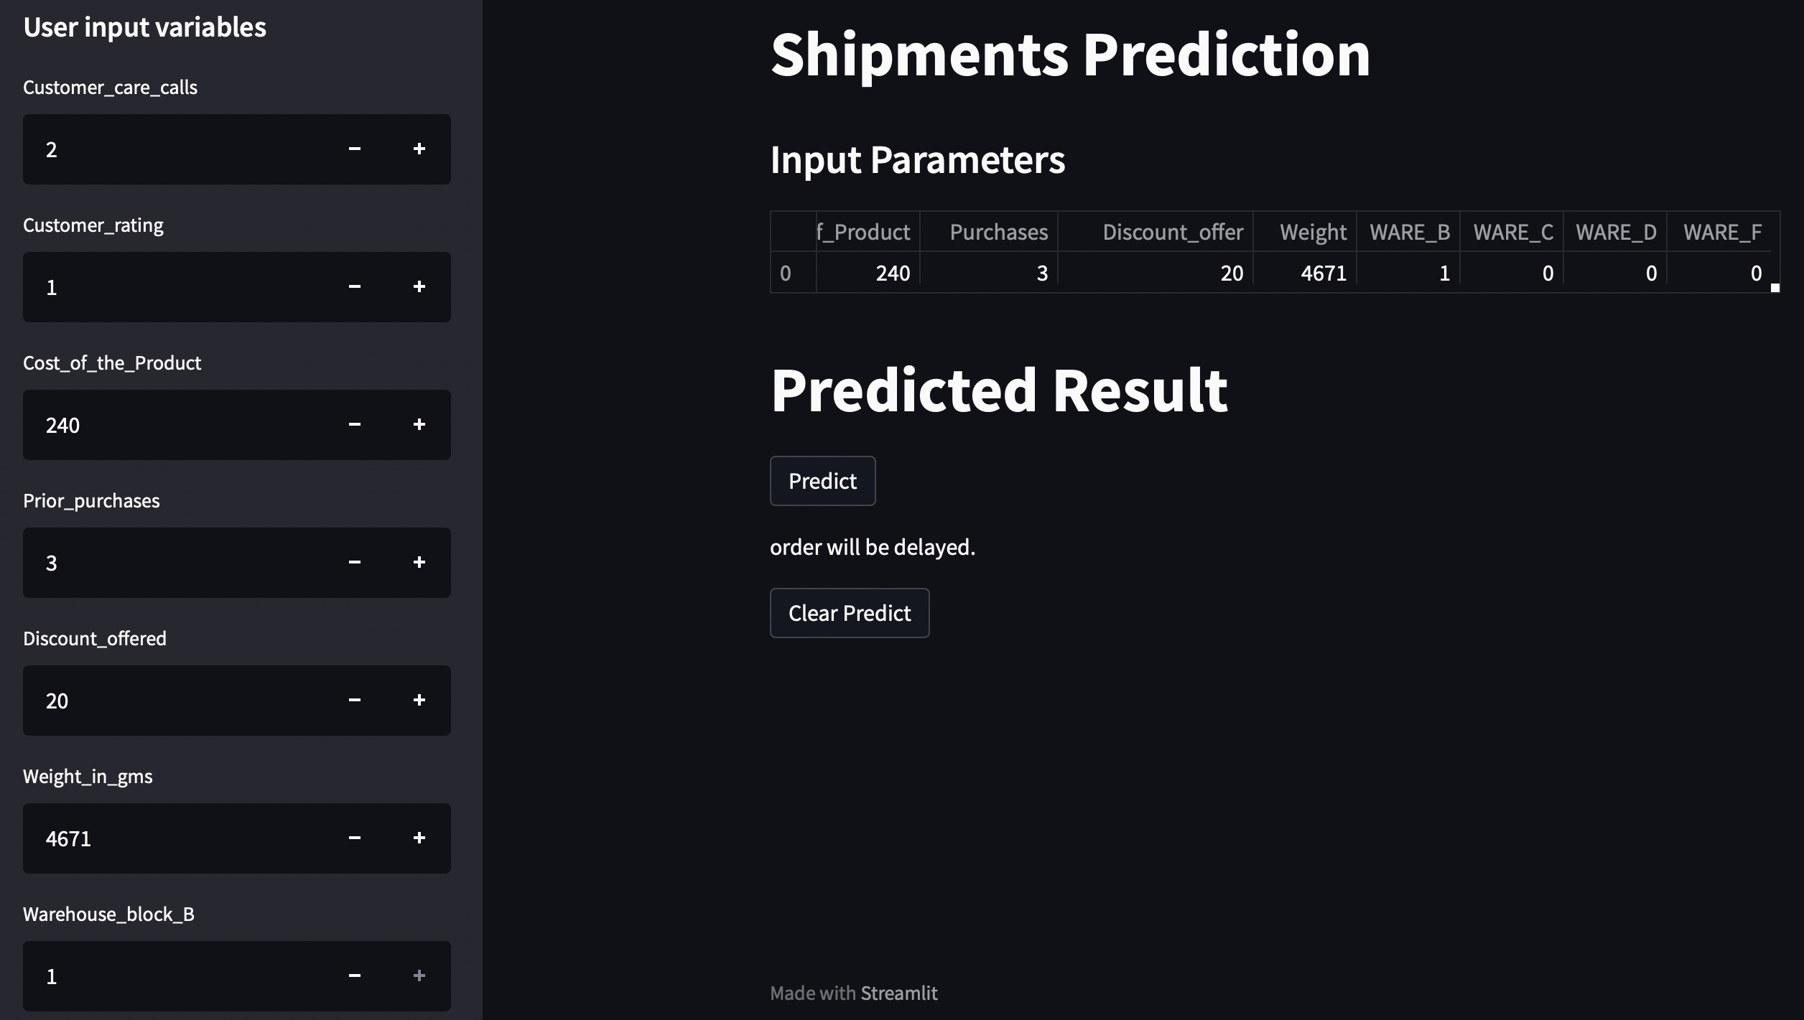Decrease the Prior_purchases value
Image resolution: width=1804 pixels, height=1020 pixels.
(x=354, y=562)
